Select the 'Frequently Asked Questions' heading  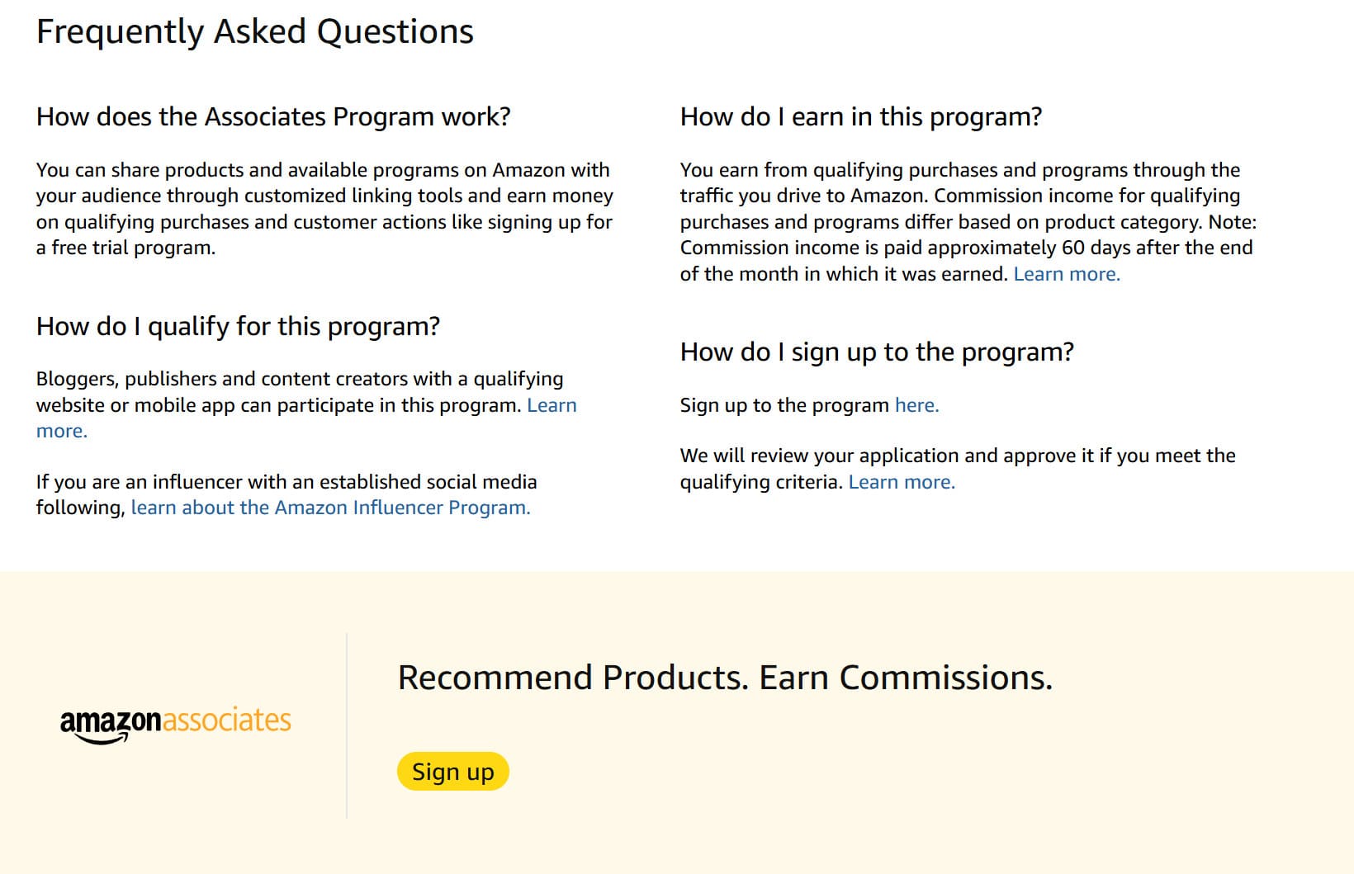click(254, 31)
